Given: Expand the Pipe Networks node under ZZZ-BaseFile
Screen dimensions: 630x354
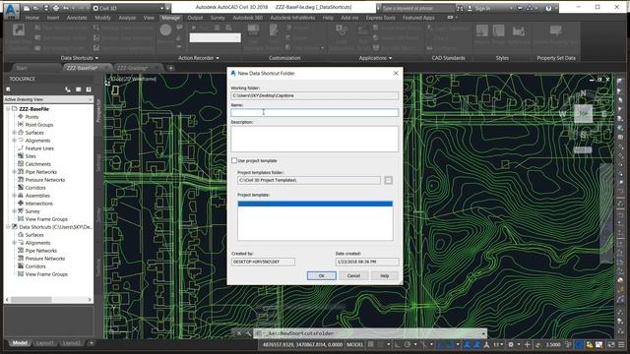Looking at the screenshot, I should (x=14, y=172).
